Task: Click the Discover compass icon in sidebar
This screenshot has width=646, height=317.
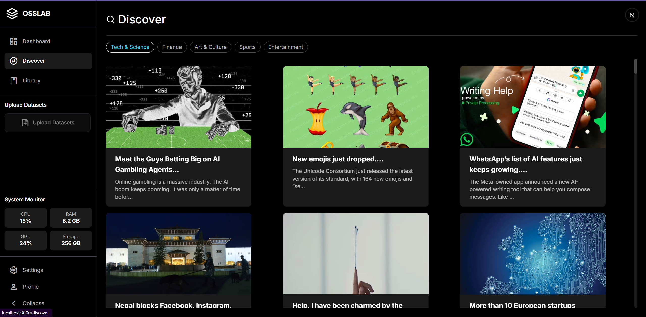Action: (14, 61)
